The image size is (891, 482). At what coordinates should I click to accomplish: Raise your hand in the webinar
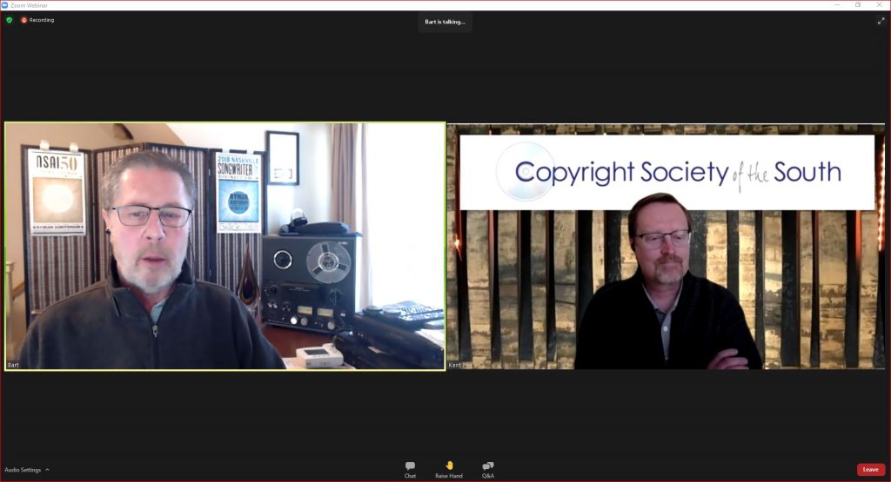coord(448,470)
